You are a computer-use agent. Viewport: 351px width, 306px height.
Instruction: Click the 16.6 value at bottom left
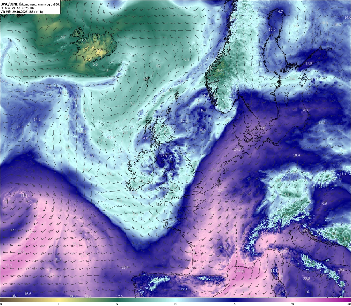pos(28,294)
